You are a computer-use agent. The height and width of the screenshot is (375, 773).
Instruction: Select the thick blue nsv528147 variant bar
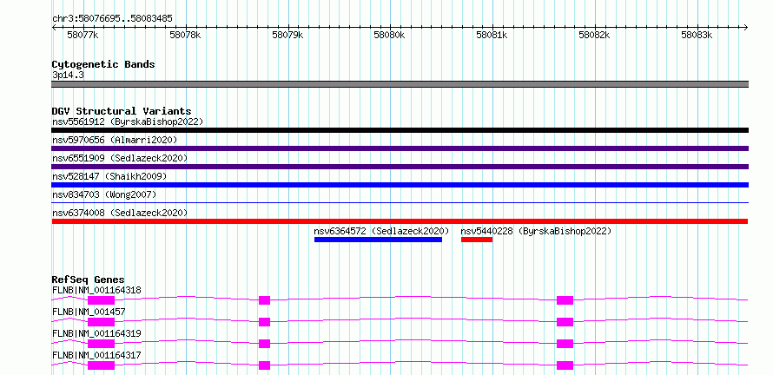tap(400, 185)
